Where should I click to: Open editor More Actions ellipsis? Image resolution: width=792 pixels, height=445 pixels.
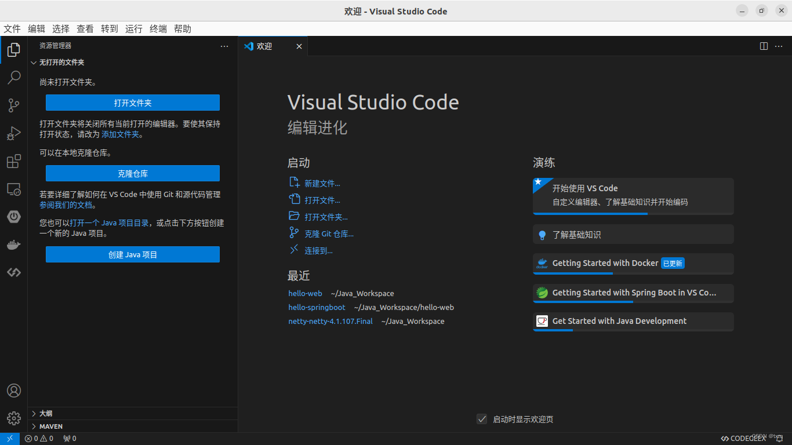click(x=779, y=46)
